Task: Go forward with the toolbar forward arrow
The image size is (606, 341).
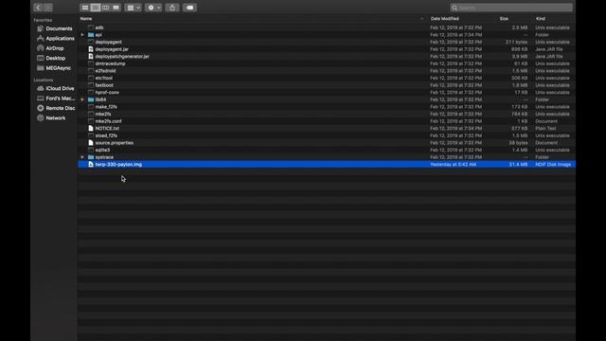Action: coord(48,8)
